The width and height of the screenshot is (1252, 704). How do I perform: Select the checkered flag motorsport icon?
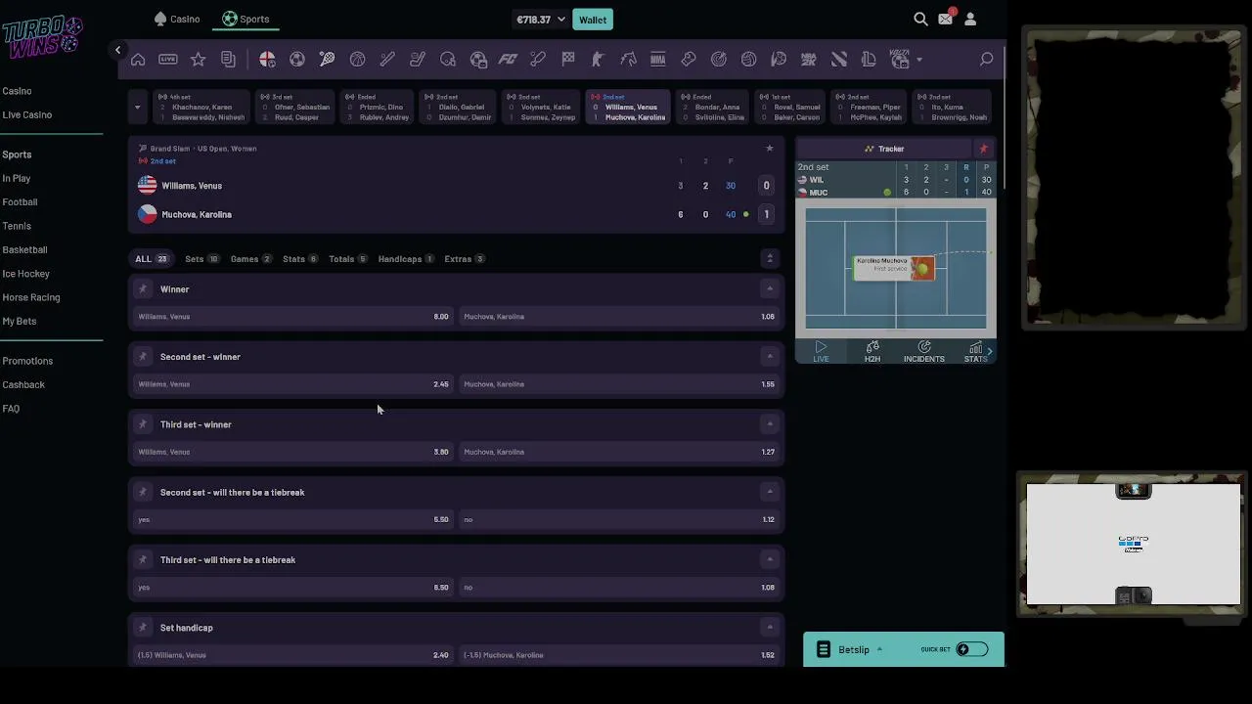[x=568, y=60]
